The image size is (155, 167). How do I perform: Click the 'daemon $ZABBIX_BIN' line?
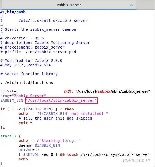point(39,145)
